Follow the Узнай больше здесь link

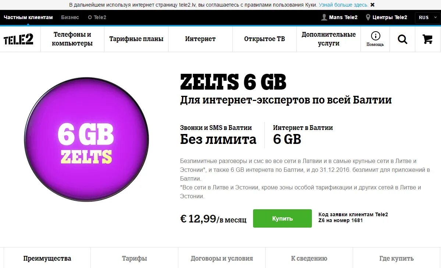(x=344, y=5)
